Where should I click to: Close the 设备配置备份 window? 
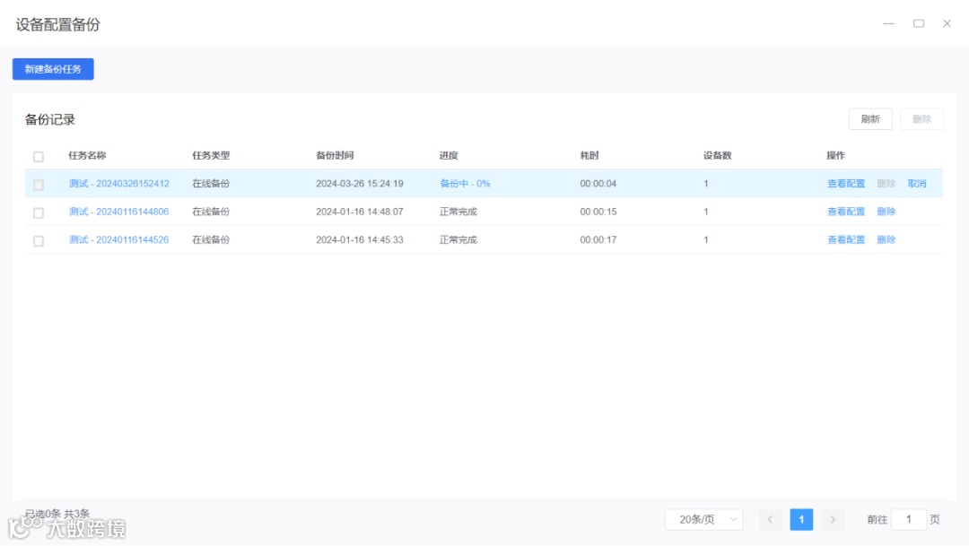947,23
